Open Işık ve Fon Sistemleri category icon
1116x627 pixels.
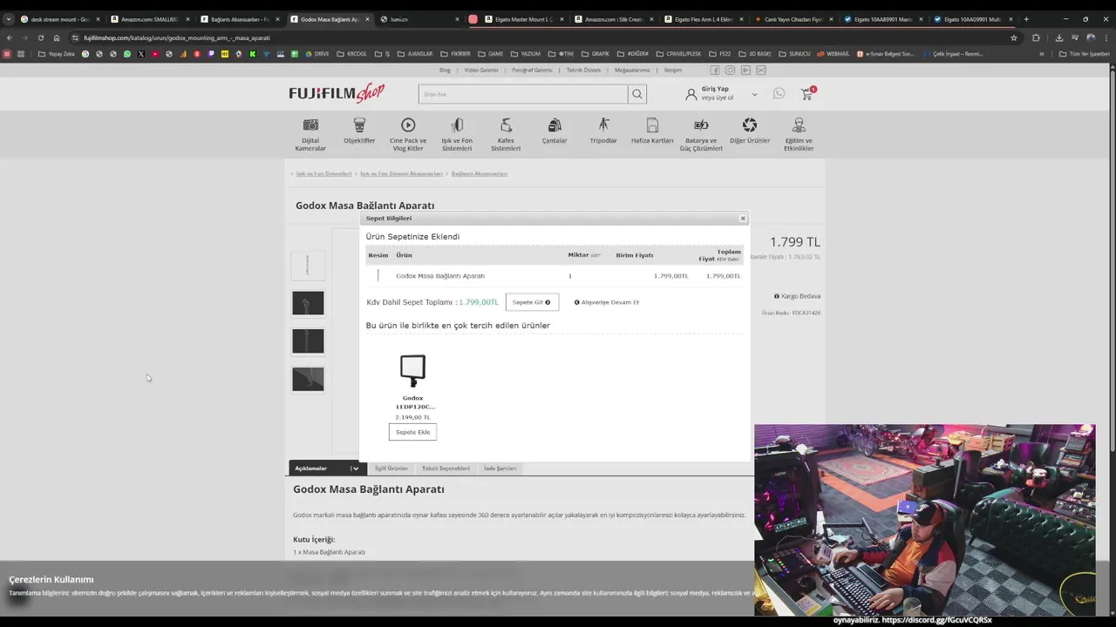(457, 125)
